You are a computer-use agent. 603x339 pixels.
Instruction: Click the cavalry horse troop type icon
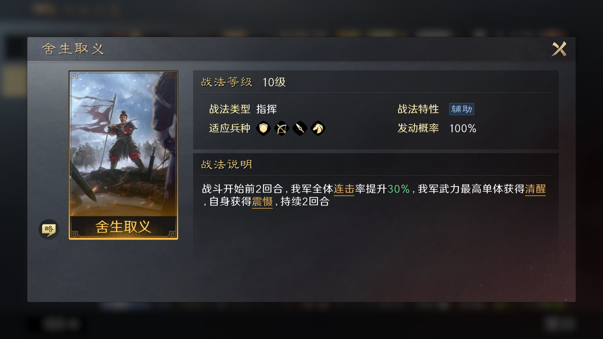click(x=318, y=128)
